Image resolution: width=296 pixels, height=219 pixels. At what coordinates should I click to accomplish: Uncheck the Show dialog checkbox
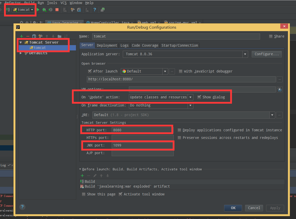(199, 97)
